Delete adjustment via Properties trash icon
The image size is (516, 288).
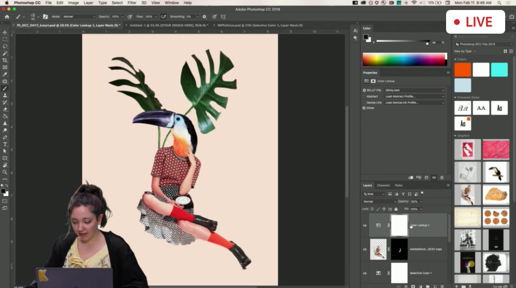[x=442, y=177]
